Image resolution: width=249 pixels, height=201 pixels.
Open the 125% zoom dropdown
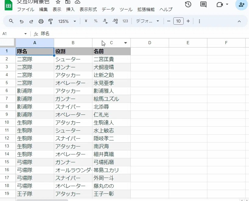click(x=67, y=21)
